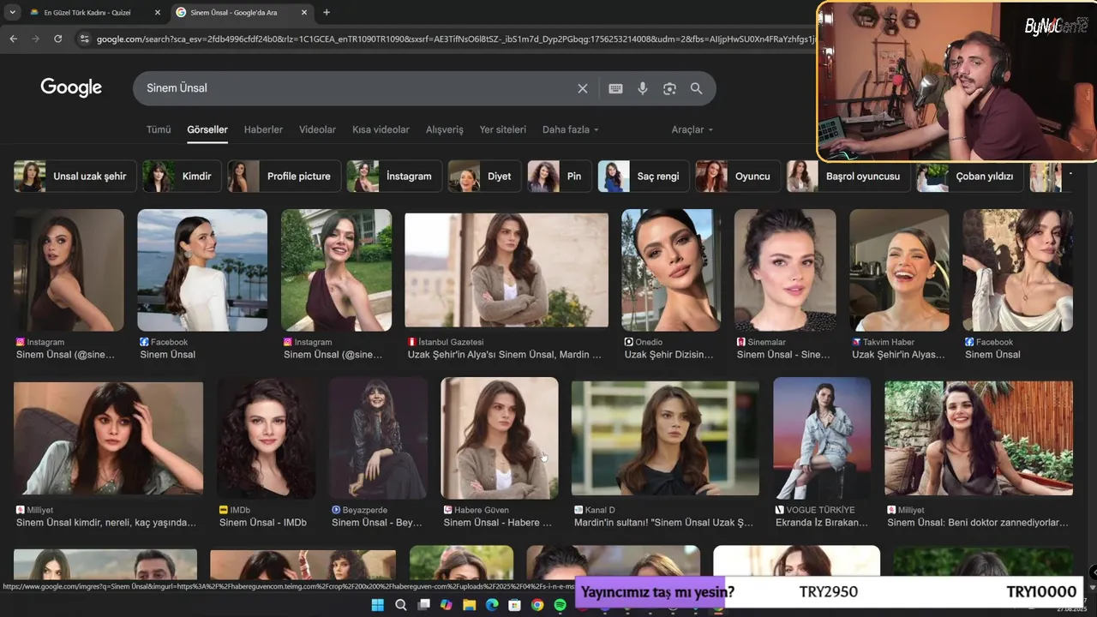The height and width of the screenshot is (617, 1097).
Task: Close the Sinem Ünsal tab
Action: point(304,13)
